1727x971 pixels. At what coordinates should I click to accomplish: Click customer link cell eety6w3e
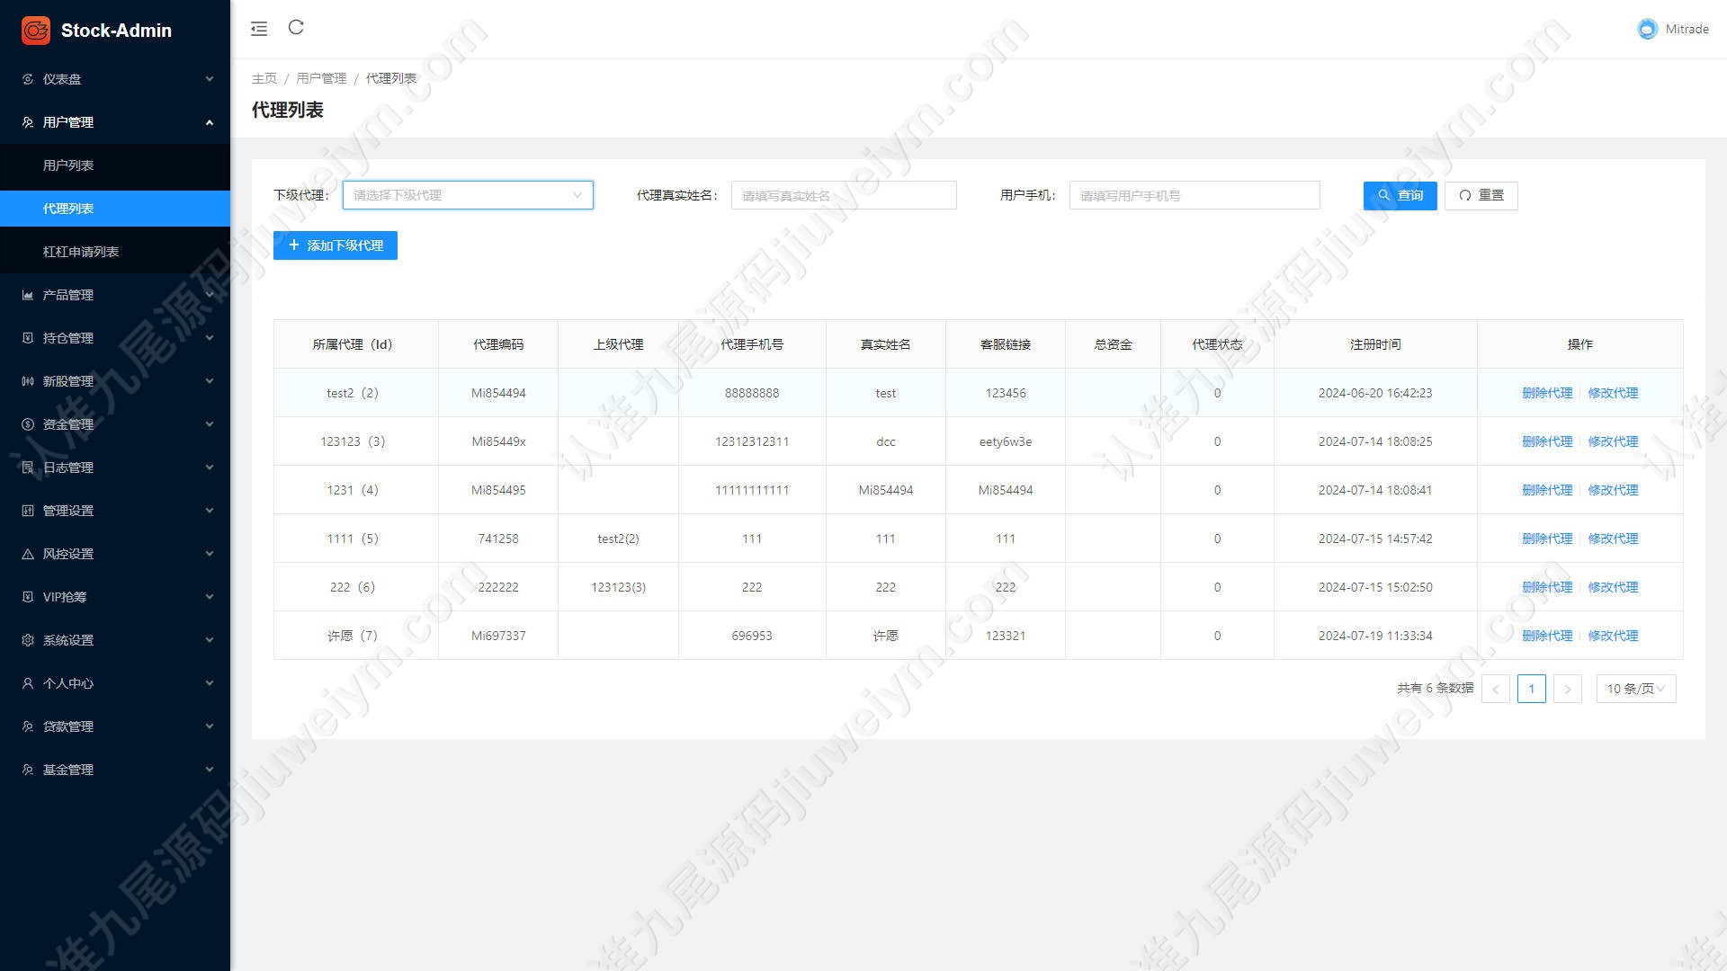[1006, 441]
